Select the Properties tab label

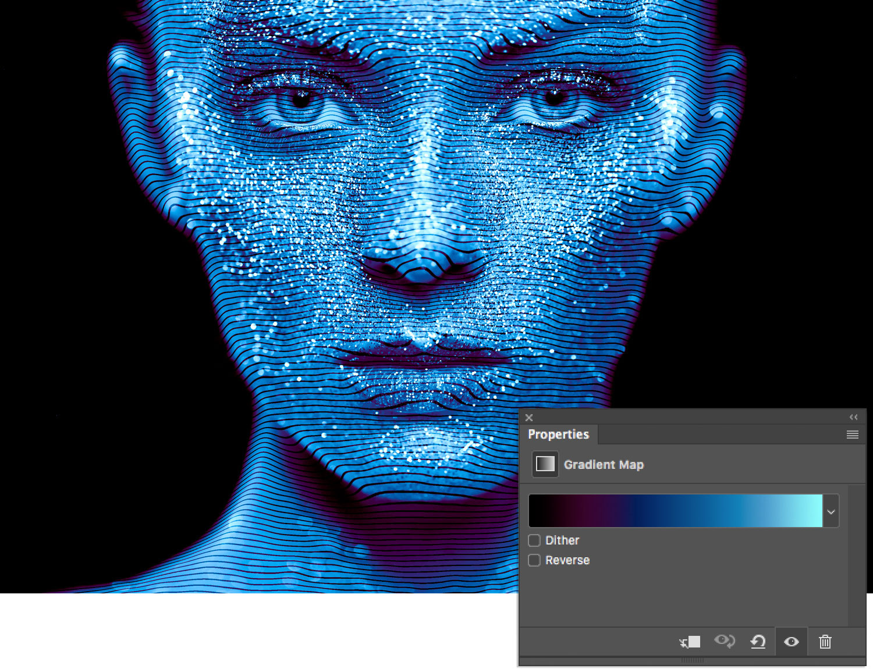click(559, 435)
